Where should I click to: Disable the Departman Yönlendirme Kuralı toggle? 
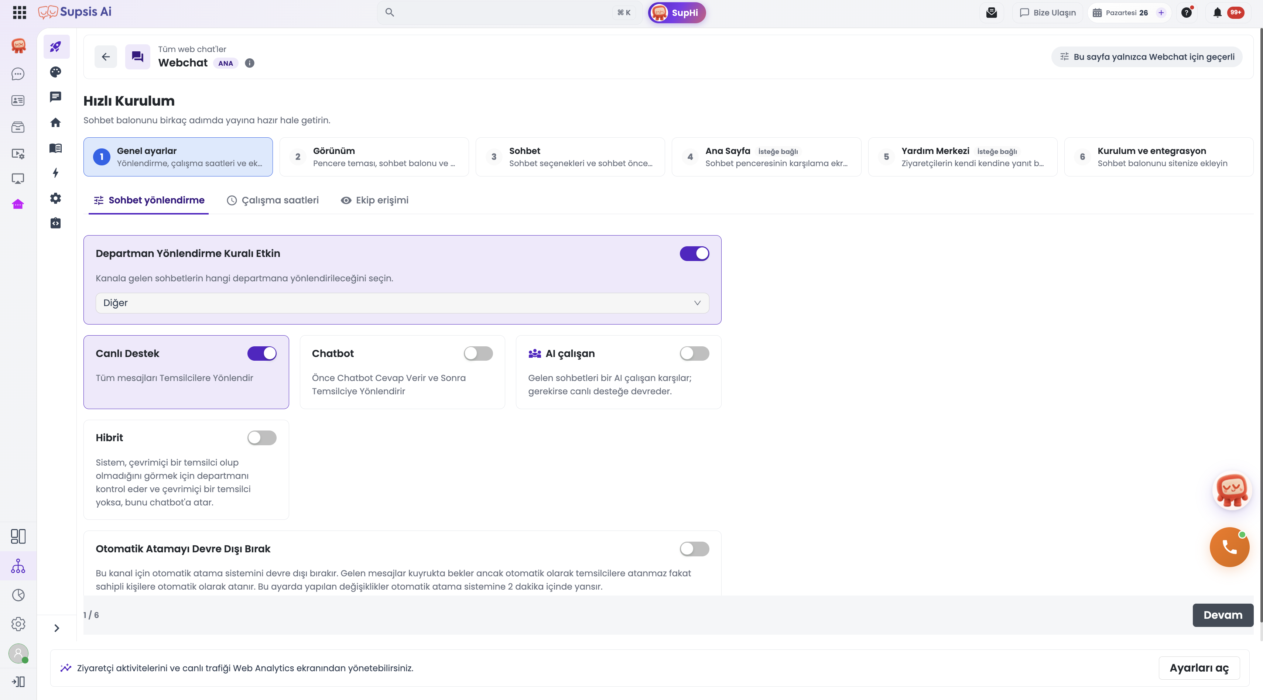(x=694, y=253)
